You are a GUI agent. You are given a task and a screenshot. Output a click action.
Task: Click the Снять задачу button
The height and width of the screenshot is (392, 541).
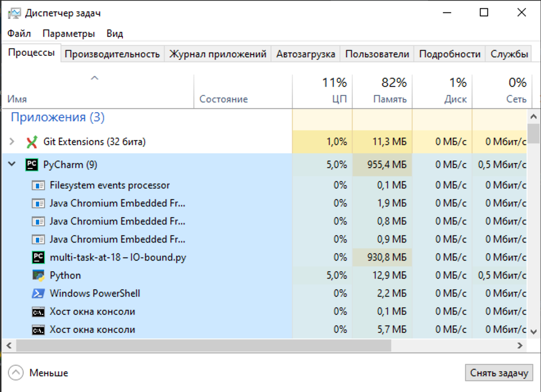[499, 373]
